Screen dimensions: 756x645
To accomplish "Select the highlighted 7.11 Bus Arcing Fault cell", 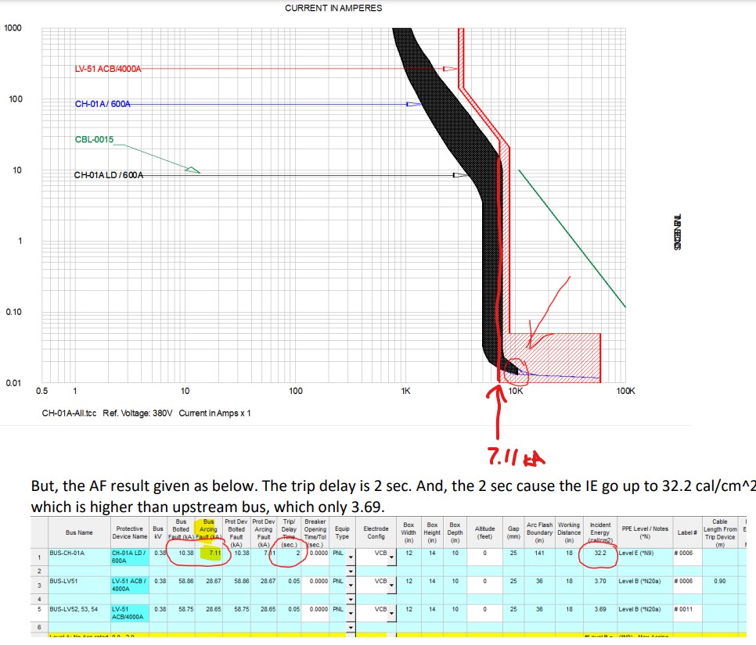I will pyautogui.click(x=208, y=553).
